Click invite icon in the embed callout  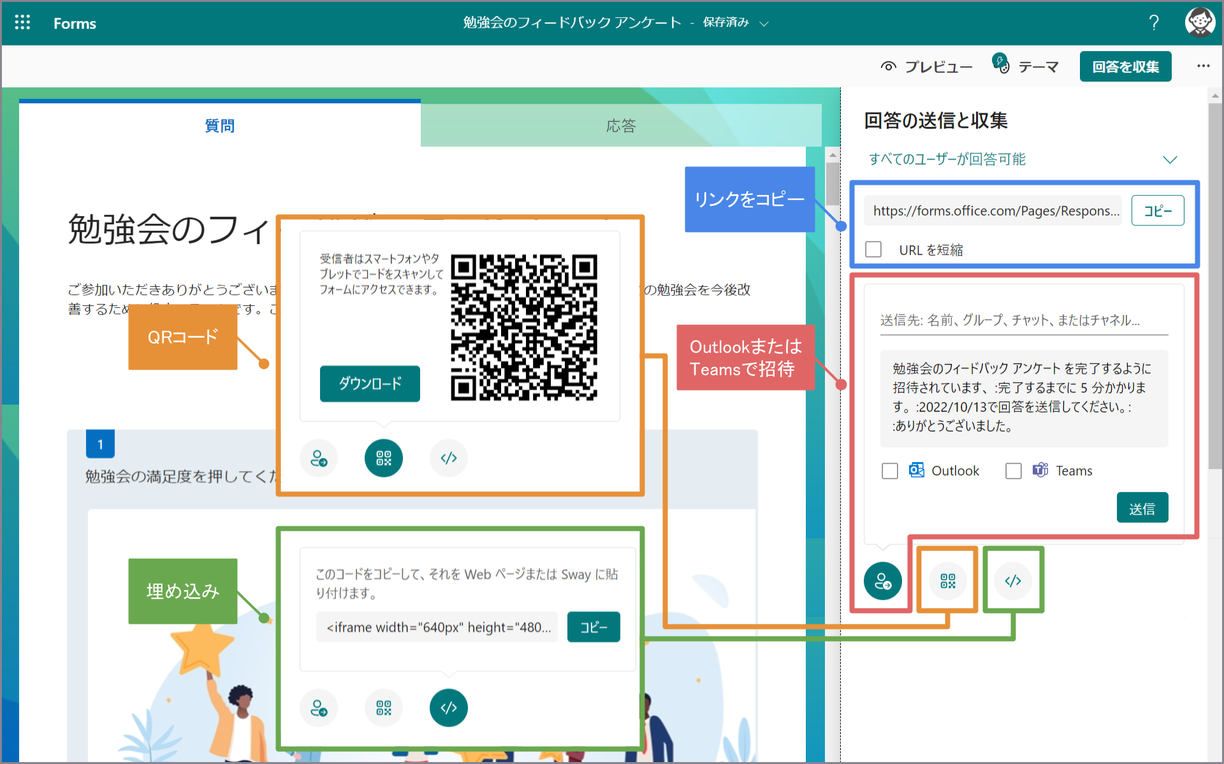tap(319, 708)
